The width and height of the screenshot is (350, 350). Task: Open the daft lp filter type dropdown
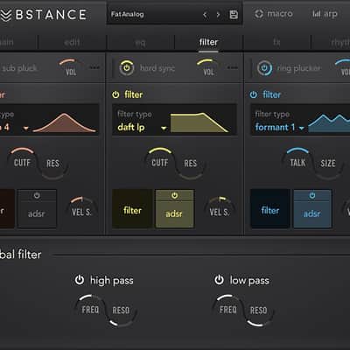(142, 128)
